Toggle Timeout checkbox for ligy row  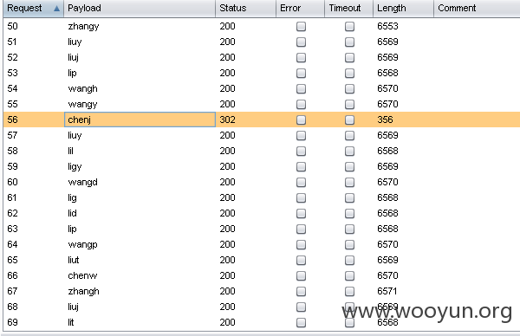[349, 166]
